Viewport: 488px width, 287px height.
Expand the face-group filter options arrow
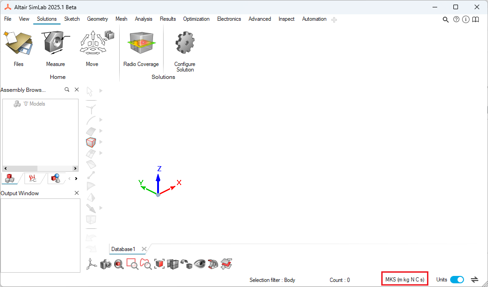[101, 153]
